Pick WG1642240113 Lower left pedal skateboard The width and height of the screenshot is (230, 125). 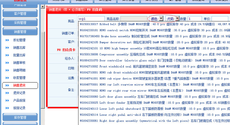pyautogui.click(x=154, y=109)
